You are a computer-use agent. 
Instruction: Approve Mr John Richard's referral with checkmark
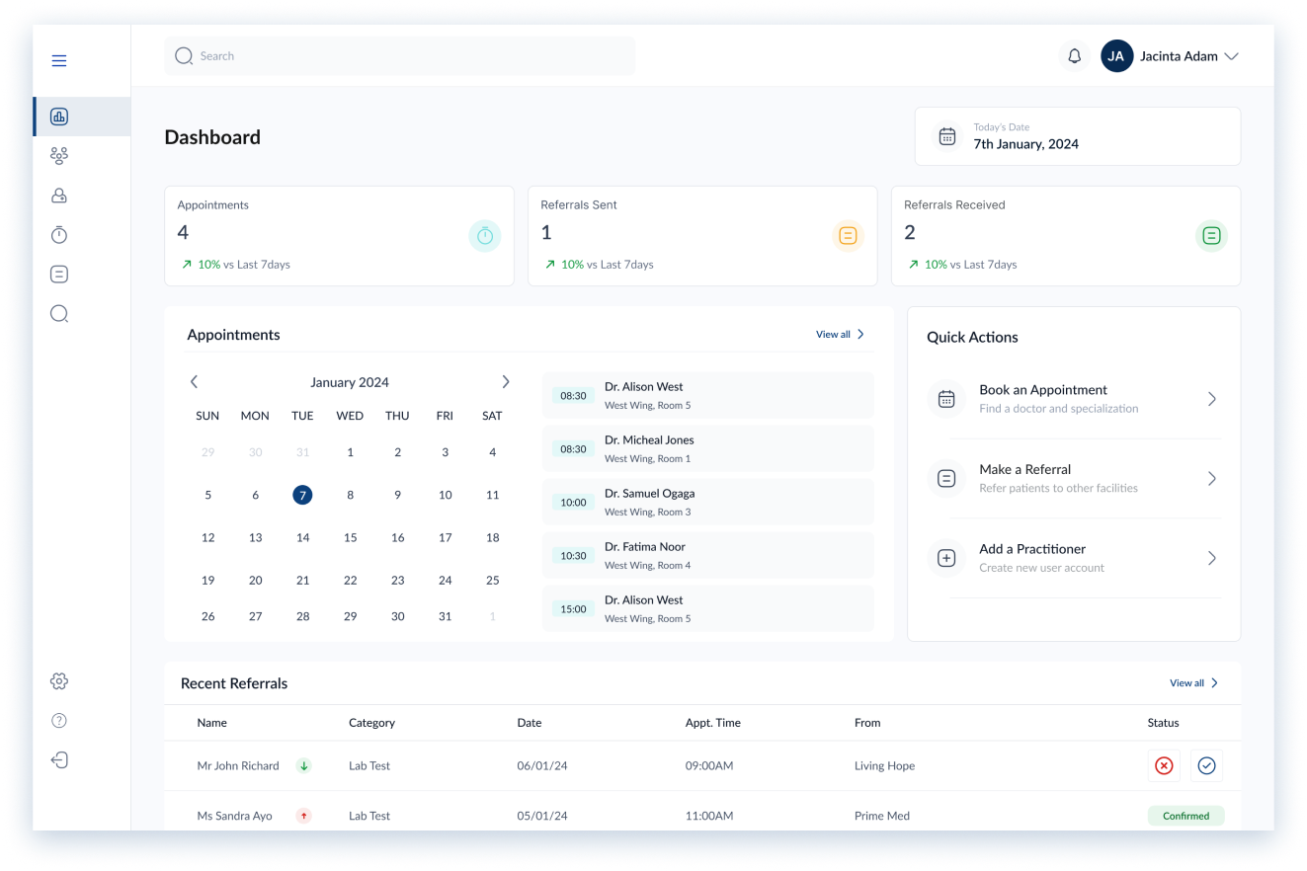point(1206,766)
